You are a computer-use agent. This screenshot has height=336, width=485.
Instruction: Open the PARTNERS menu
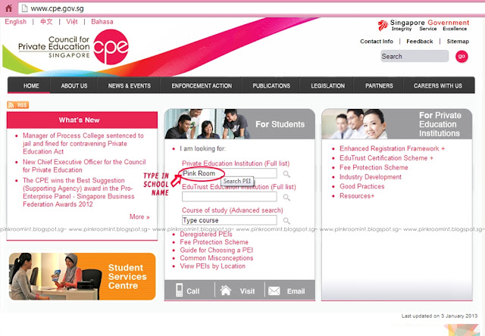379,86
